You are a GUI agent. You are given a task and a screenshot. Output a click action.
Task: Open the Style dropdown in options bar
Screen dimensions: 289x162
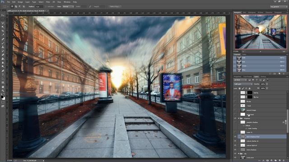[x=68, y=6]
